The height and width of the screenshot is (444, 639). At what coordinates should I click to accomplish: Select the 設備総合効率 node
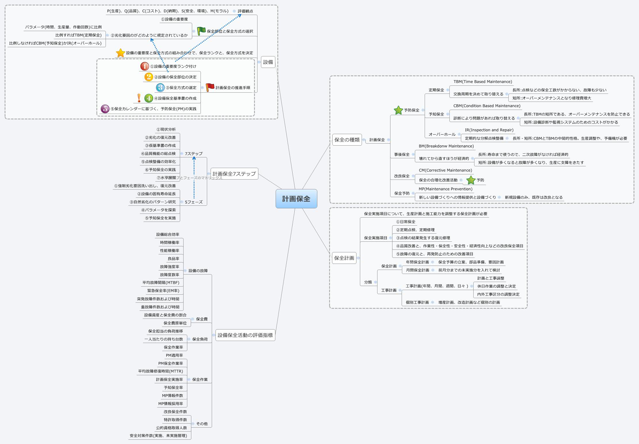point(168,234)
